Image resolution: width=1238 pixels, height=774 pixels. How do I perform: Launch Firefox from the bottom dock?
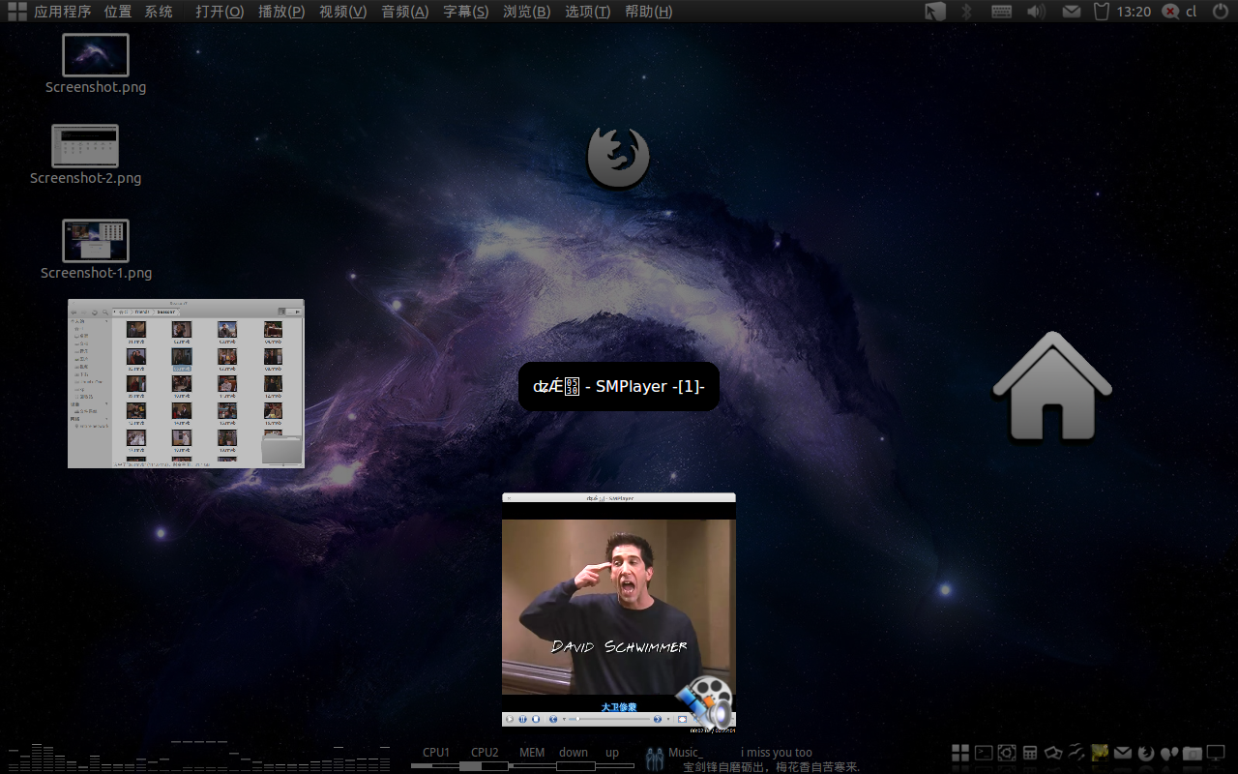(x=1146, y=753)
